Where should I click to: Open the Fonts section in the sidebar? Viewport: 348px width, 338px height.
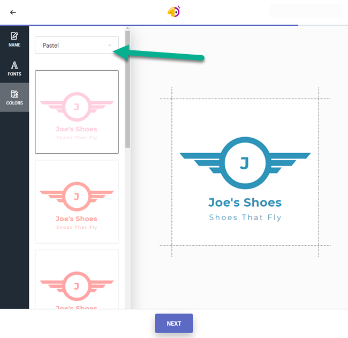coord(14,68)
